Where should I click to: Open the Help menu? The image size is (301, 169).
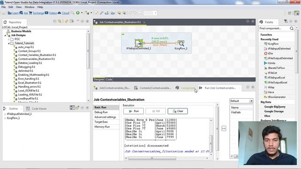click(x=40, y=7)
